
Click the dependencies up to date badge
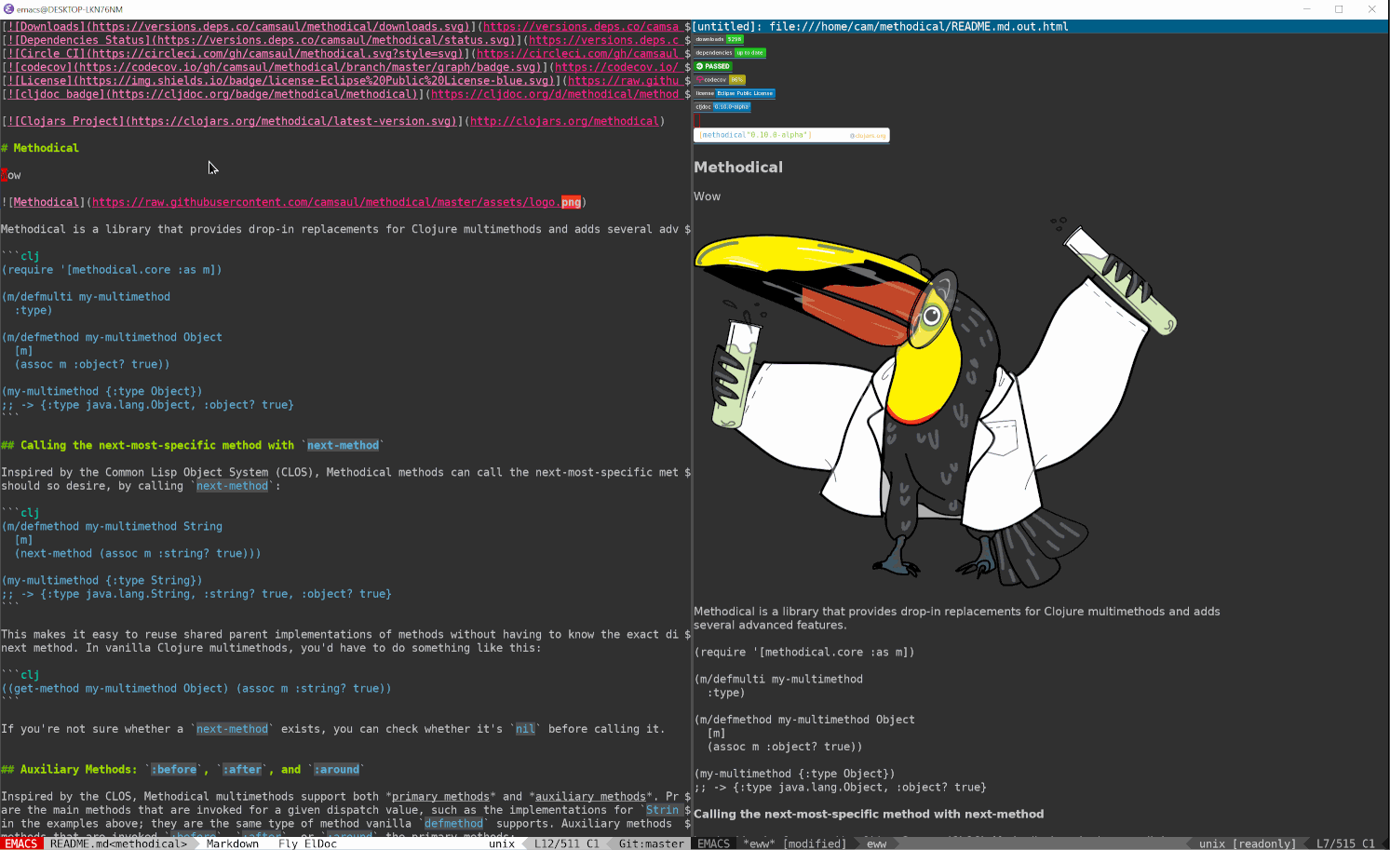[730, 53]
